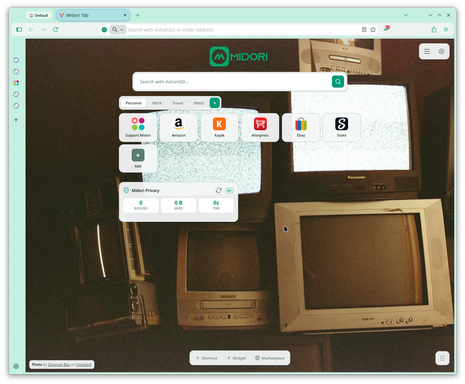Screen dimensions: 465x384
Task: Click the red-badged toolbar extension icon
Action: coord(387,29)
